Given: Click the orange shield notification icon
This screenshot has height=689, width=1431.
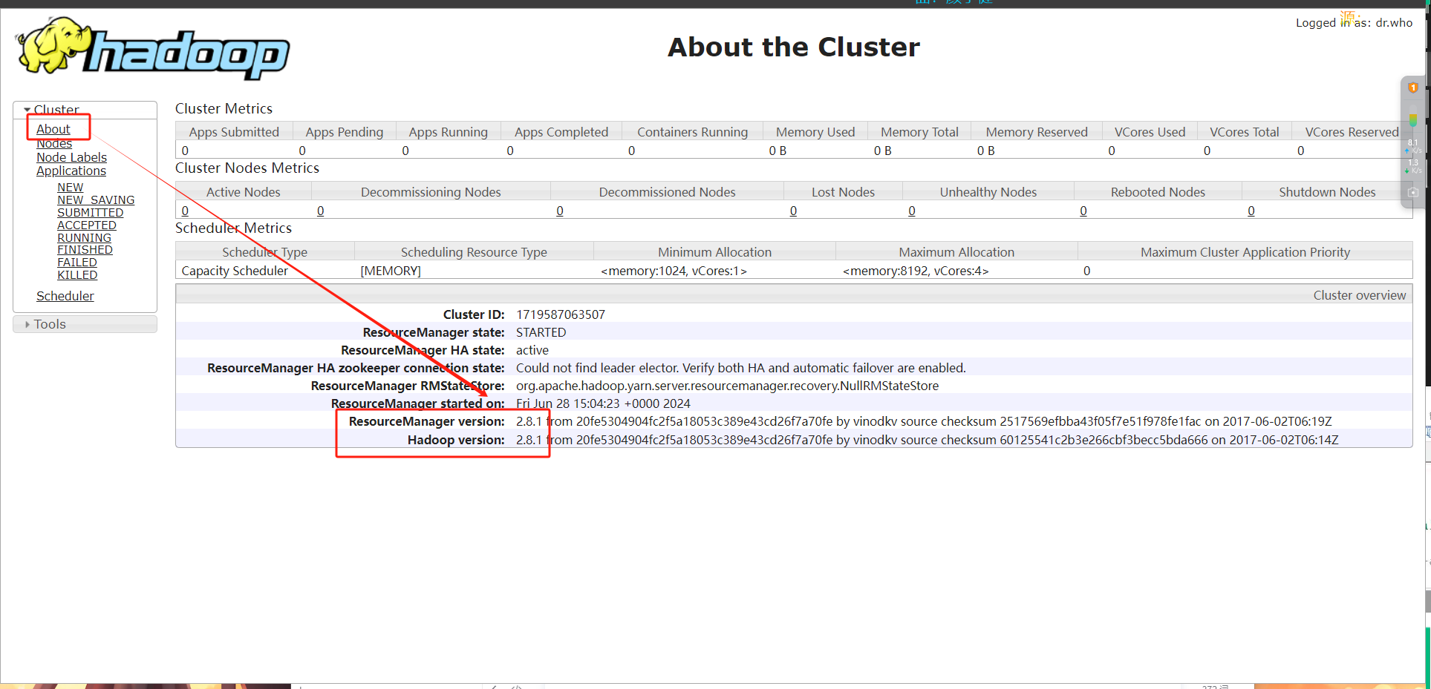Looking at the screenshot, I should pos(1413,88).
